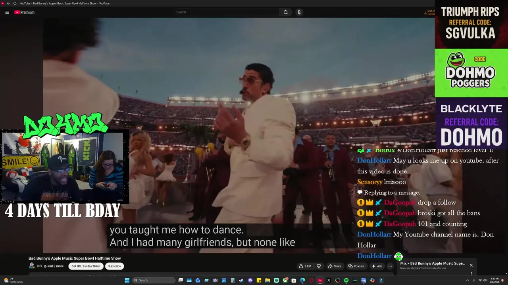Open Spotify from the taskbar
The image size is (508, 285).
point(346,280)
